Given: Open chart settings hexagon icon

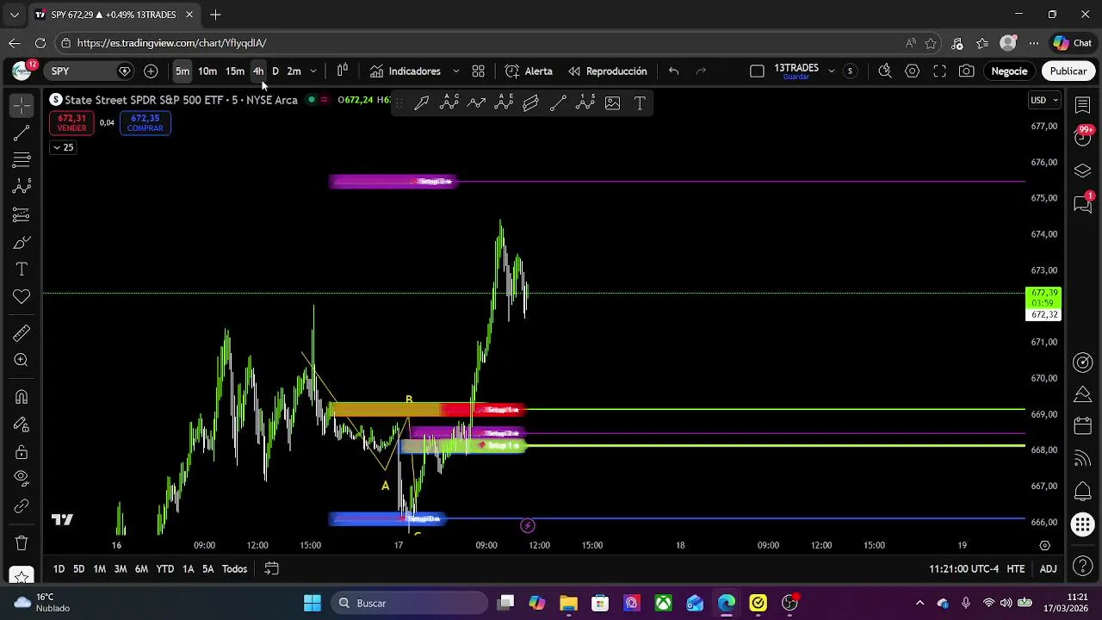Looking at the screenshot, I should (x=912, y=71).
